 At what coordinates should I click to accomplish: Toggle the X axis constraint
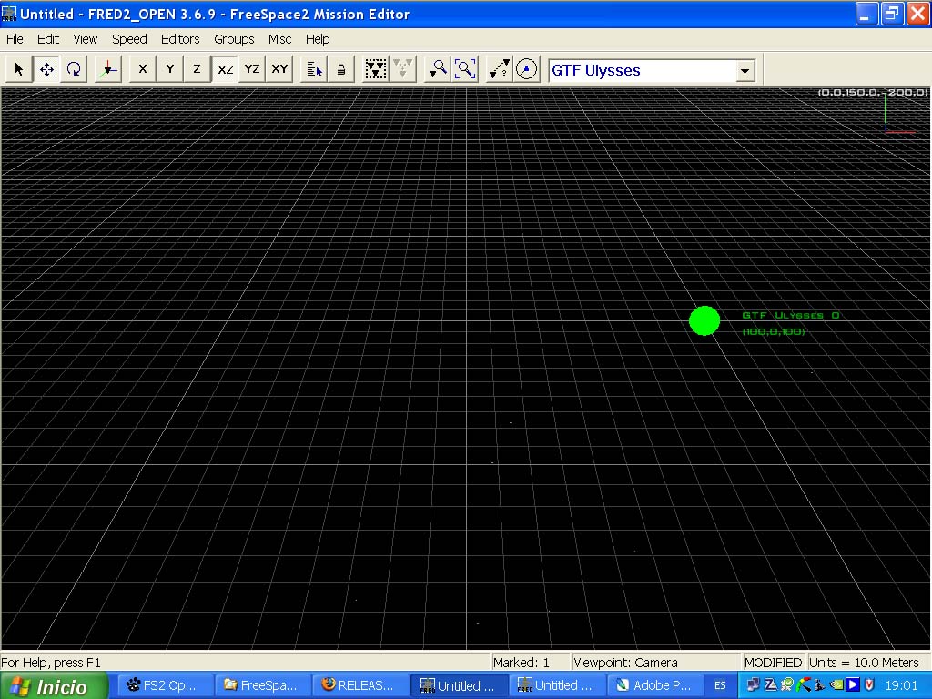[x=142, y=69]
